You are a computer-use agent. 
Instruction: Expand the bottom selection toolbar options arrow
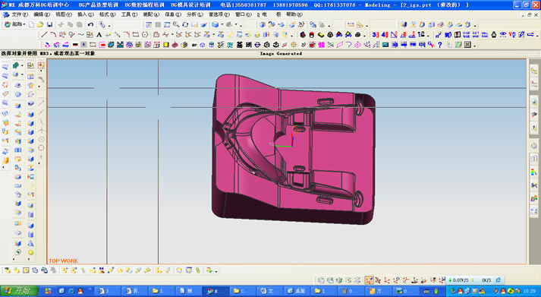coord(216,271)
